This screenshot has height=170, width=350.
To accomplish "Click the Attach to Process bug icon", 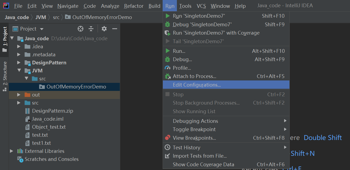I will pos(168,76).
